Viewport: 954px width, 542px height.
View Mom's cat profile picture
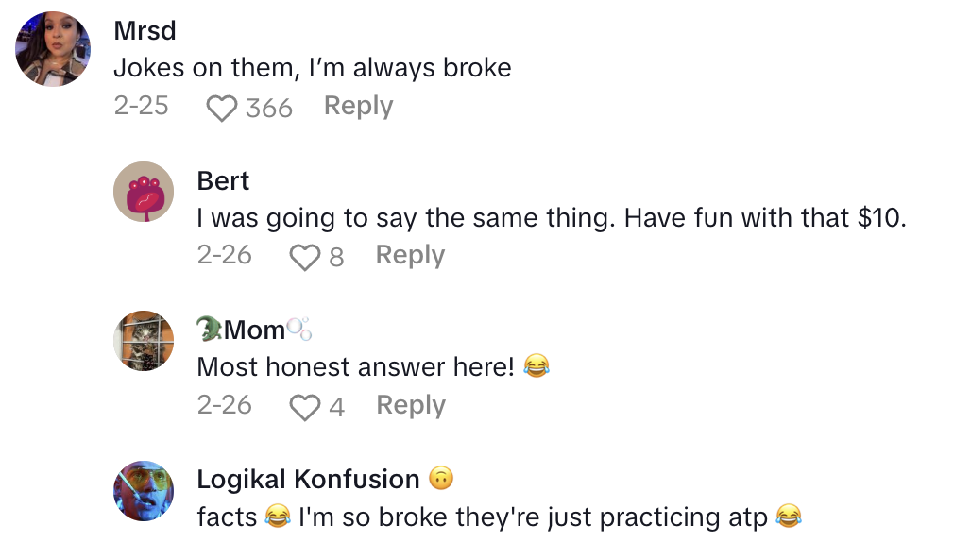pos(144,341)
